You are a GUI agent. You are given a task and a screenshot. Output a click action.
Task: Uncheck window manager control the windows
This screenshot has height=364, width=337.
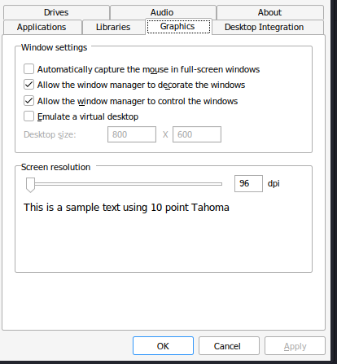pyautogui.click(x=28, y=101)
